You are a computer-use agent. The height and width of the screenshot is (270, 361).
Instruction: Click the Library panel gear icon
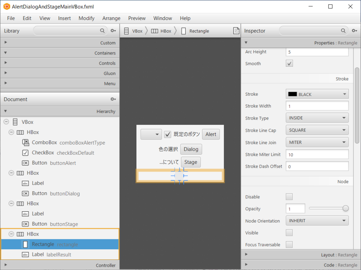[x=113, y=31]
